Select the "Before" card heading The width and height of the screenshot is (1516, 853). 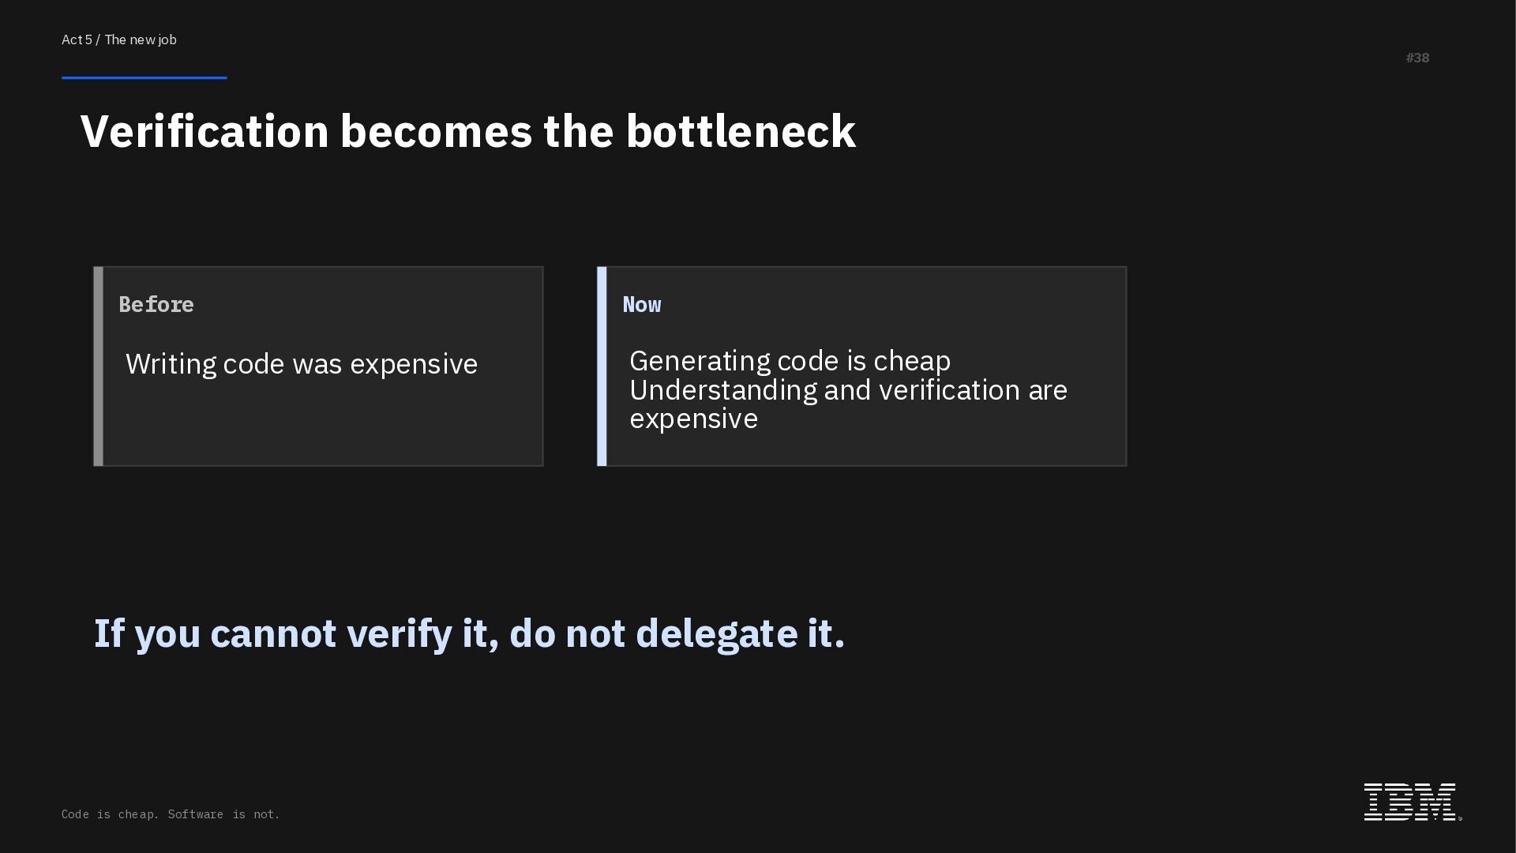pos(156,305)
